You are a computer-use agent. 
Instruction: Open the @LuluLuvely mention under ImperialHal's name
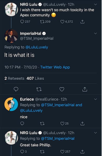37,47
